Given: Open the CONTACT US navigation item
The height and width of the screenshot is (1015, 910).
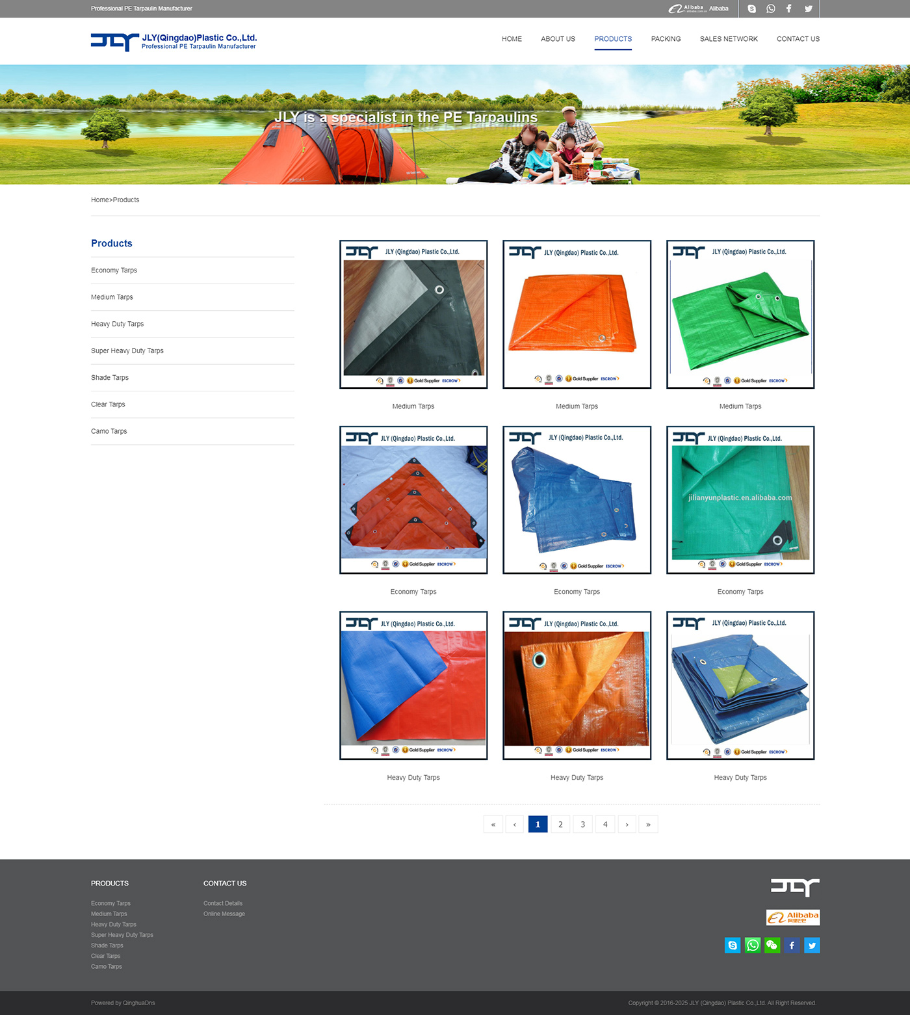Looking at the screenshot, I should 798,39.
